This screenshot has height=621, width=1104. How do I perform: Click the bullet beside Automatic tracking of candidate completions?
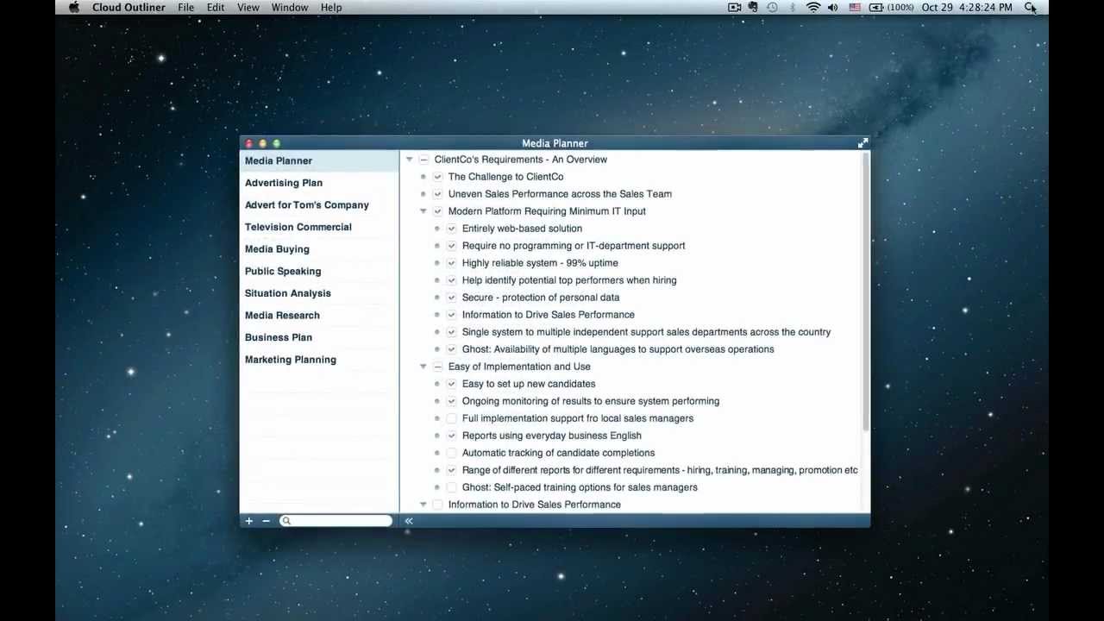click(x=437, y=453)
